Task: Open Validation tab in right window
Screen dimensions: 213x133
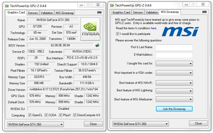Action: point(152,12)
